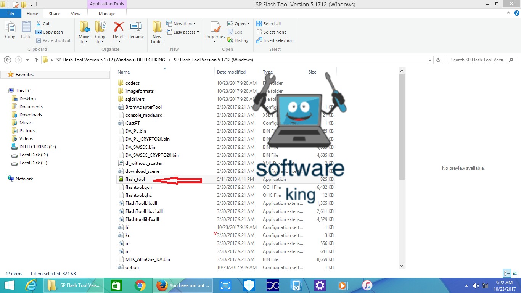The height and width of the screenshot is (293, 521).
Task: Go back with the Back arrow button
Action: tap(7, 60)
